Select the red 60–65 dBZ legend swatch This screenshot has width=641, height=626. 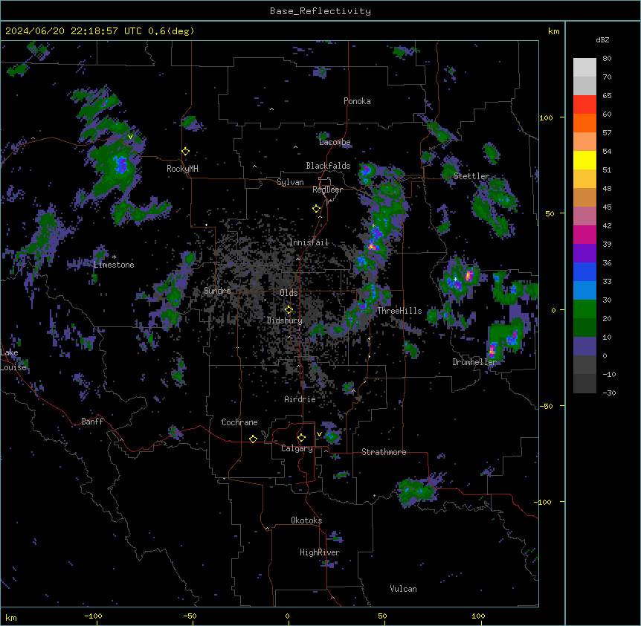pos(584,105)
